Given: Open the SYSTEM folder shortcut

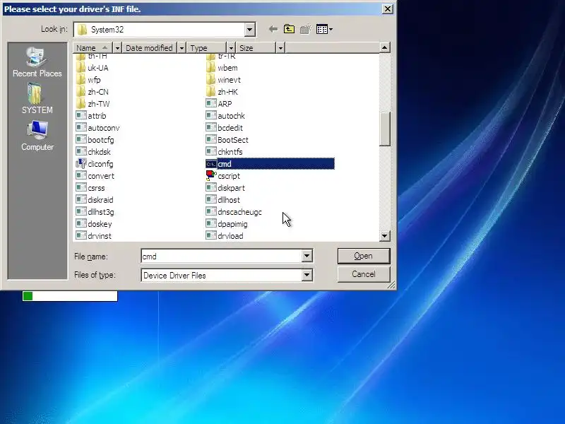Looking at the screenshot, I should click(37, 99).
